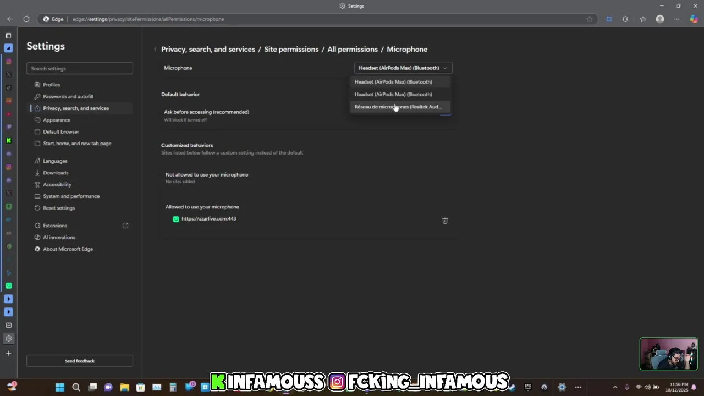Open About Microsoft Edge page
704x396 pixels.
[68, 249]
